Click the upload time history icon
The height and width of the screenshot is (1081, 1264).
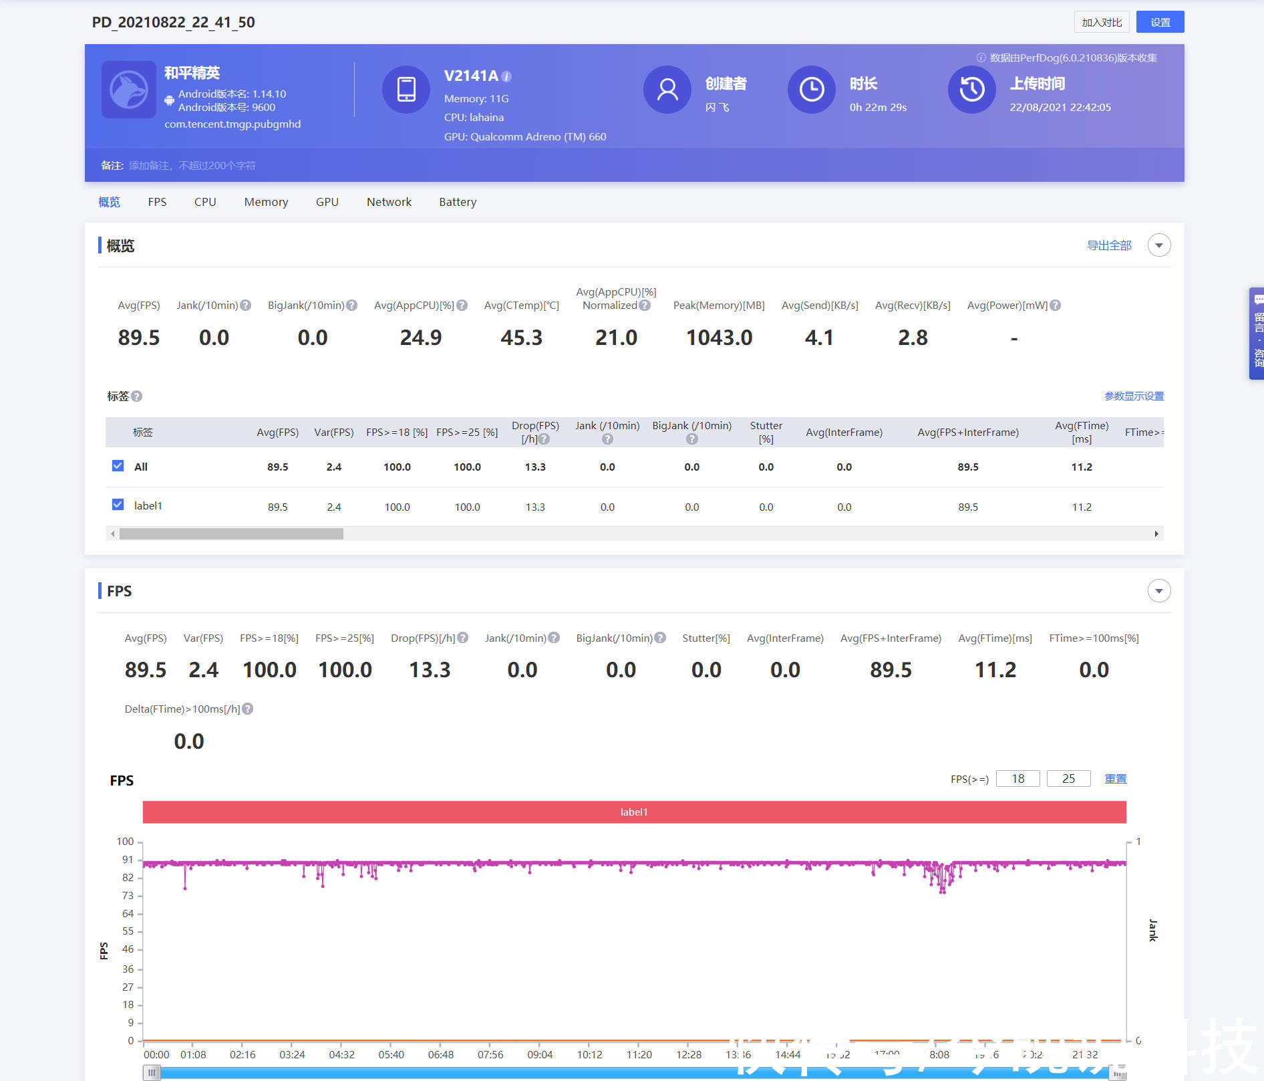point(972,90)
